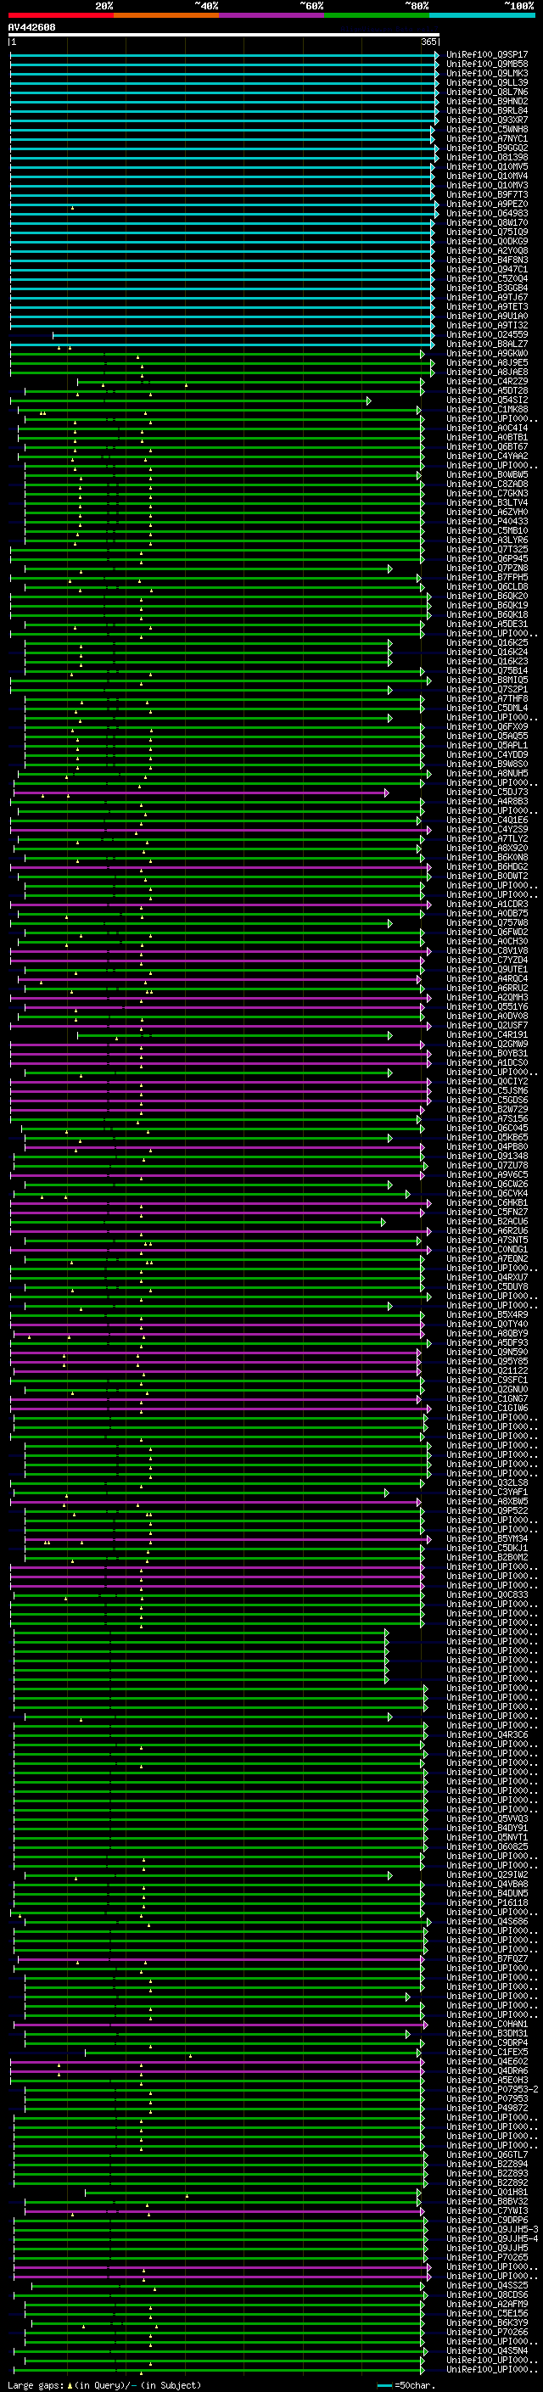Select the UniRef100_P16118 label

point(486,1902)
